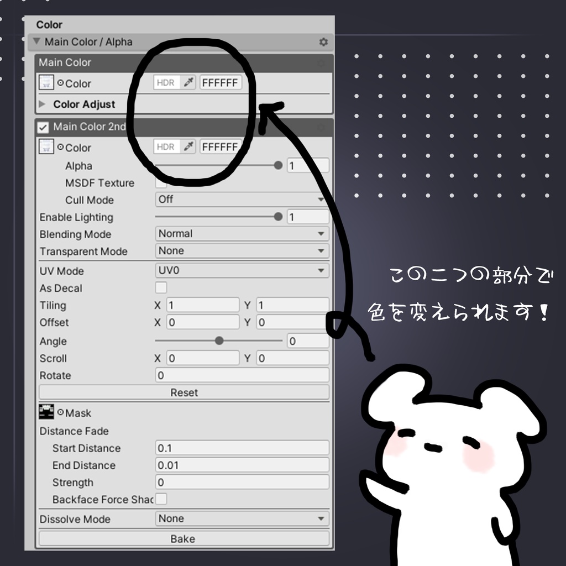Click the Main Color HDR color swatch

167,83
